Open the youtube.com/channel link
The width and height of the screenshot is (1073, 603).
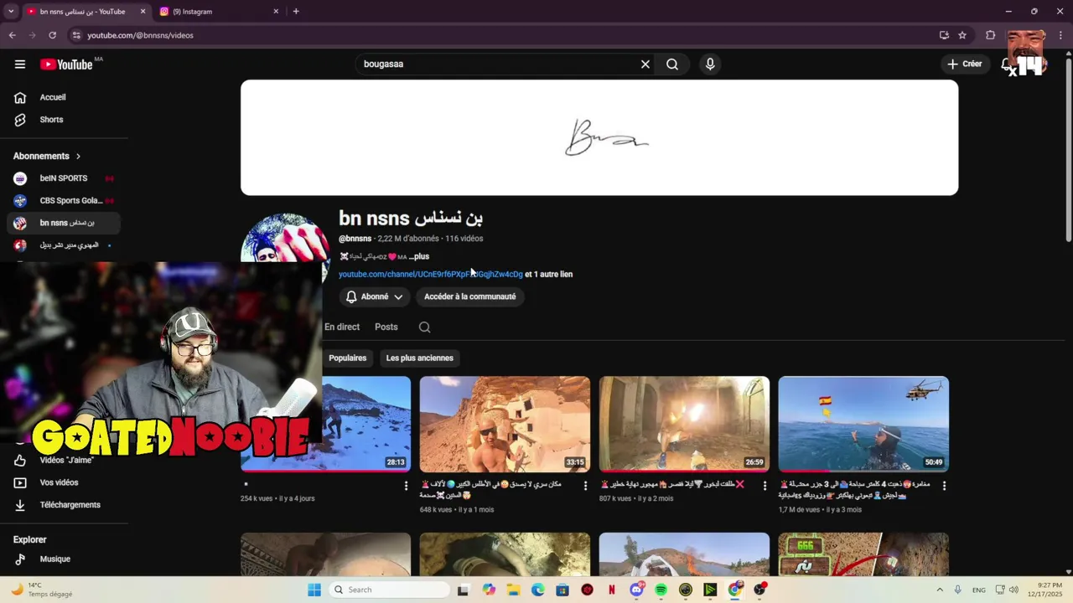(431, 275)
